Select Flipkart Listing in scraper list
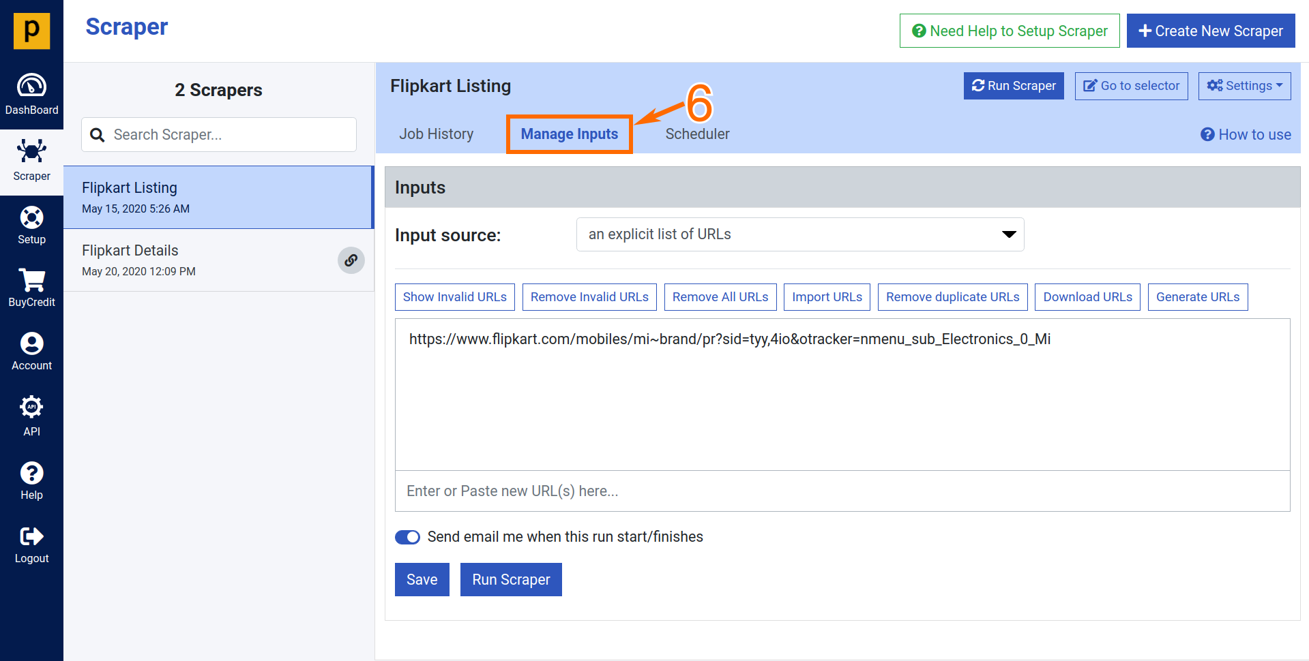Image resolution: width=1309 pixels, height=661 pixels. tap(218, 197)
